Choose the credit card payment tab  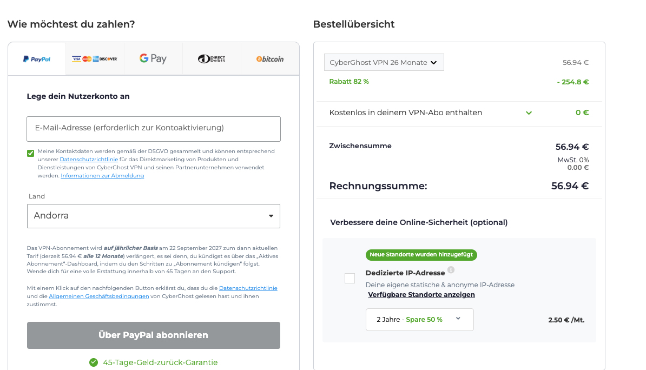95,59
